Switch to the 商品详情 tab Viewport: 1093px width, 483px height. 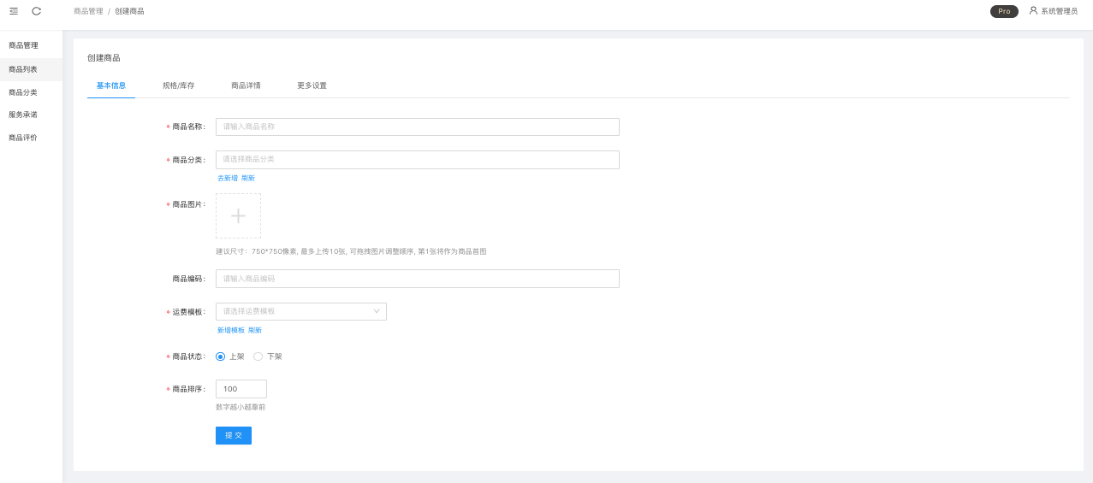[246, 85]
